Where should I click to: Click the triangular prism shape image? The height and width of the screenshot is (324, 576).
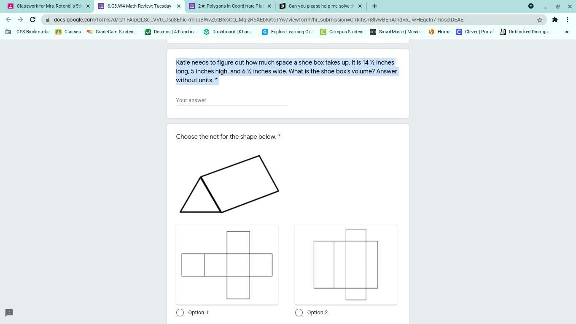coord(229,184)
